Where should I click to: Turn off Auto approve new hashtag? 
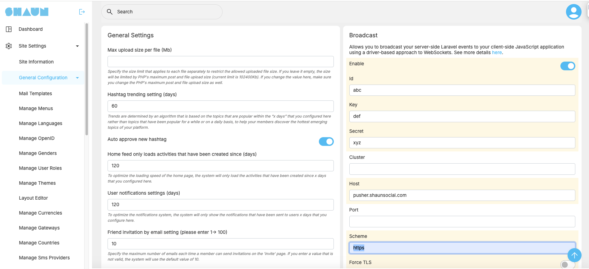(326, 141)
